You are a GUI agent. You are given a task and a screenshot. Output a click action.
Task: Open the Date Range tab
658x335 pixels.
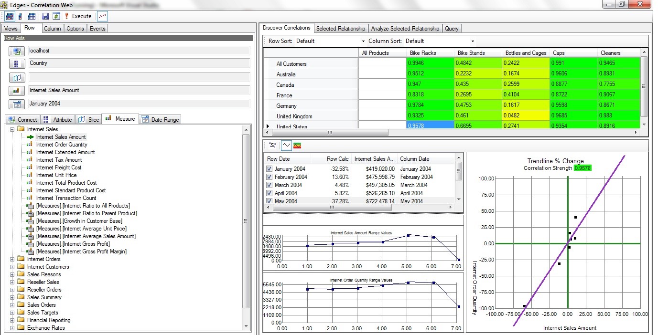161,120
